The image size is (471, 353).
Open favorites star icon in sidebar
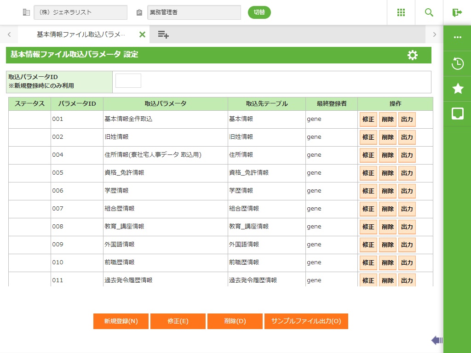click(457, 89)
